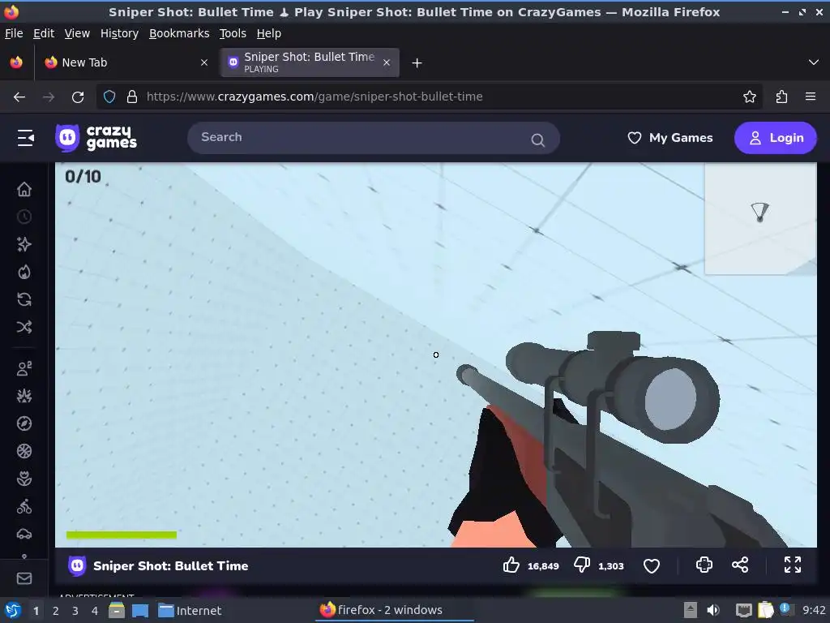Bookmark this page with the star
Screen dimensions: 830x623
coord(750,97)
